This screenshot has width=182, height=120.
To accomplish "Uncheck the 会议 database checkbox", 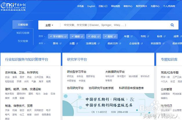I will (89, 36).
